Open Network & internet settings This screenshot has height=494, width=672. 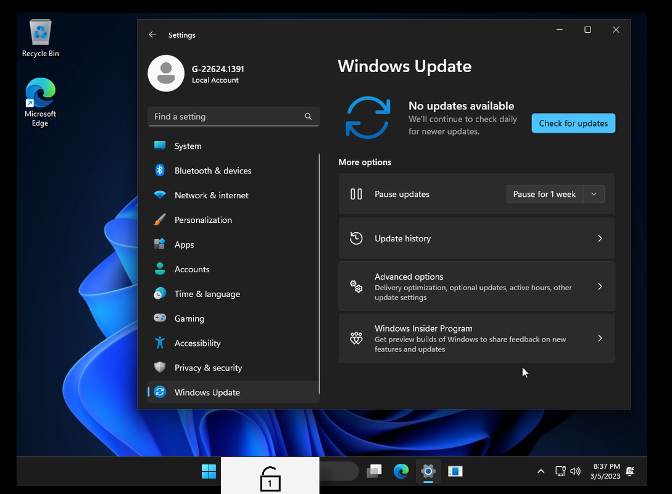pos(233,195)
